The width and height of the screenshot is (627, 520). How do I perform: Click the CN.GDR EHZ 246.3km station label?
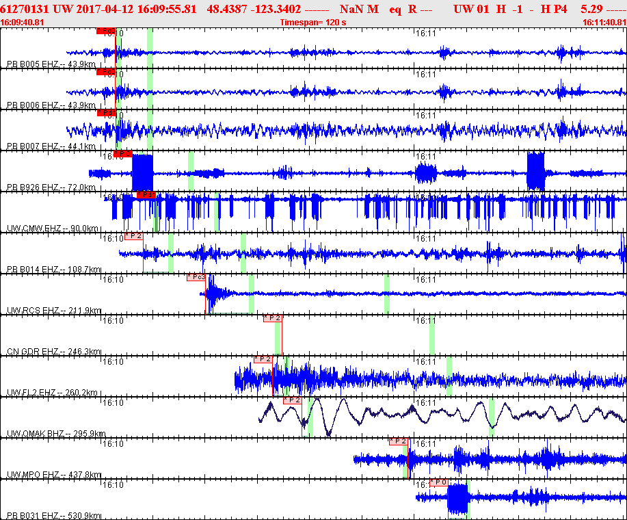point(54,352)
